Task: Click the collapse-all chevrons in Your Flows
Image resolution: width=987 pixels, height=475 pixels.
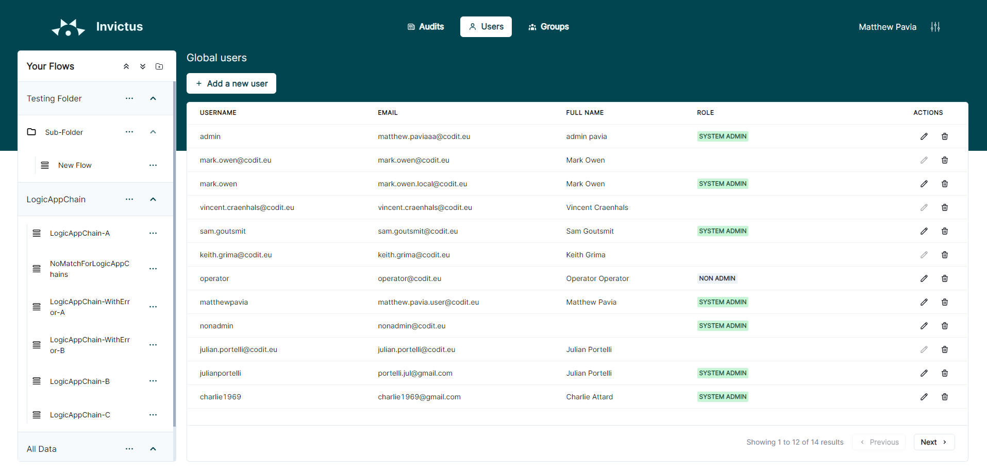Action: coord(126,66)
